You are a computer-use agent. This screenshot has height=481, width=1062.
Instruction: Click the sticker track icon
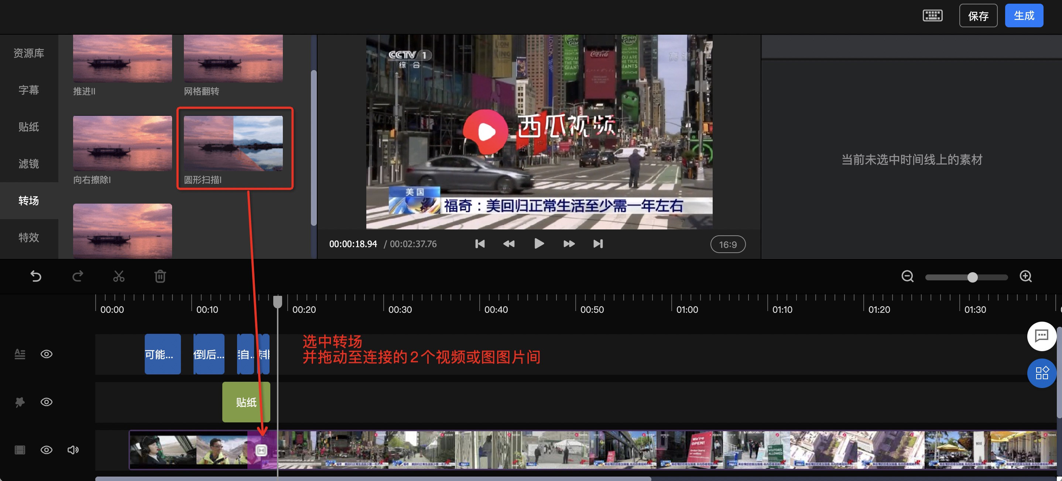[20, 402]
